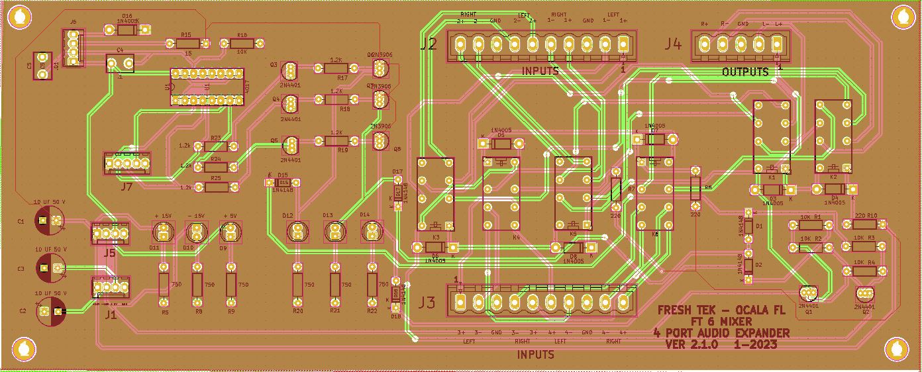This screenshot has height=372, width=922.
Task: Select resistor R4 10K footprint
Action: pos(864,271)
